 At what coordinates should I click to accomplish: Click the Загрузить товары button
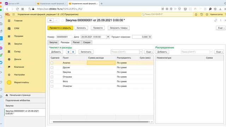click(119, 28)
